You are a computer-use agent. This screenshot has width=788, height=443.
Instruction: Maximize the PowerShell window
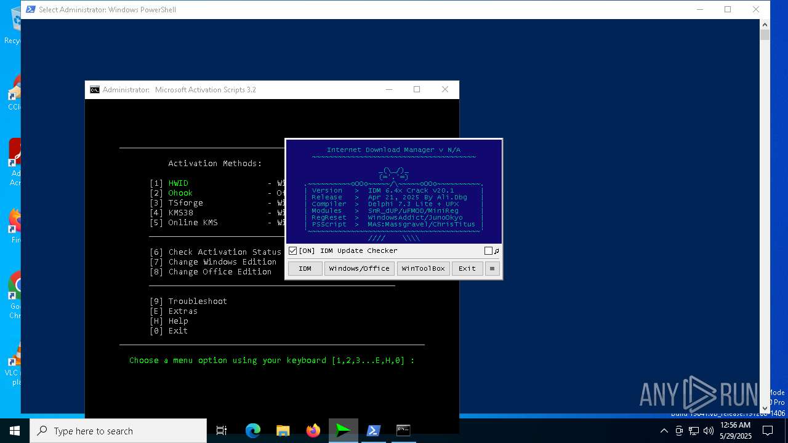[728, 9]
